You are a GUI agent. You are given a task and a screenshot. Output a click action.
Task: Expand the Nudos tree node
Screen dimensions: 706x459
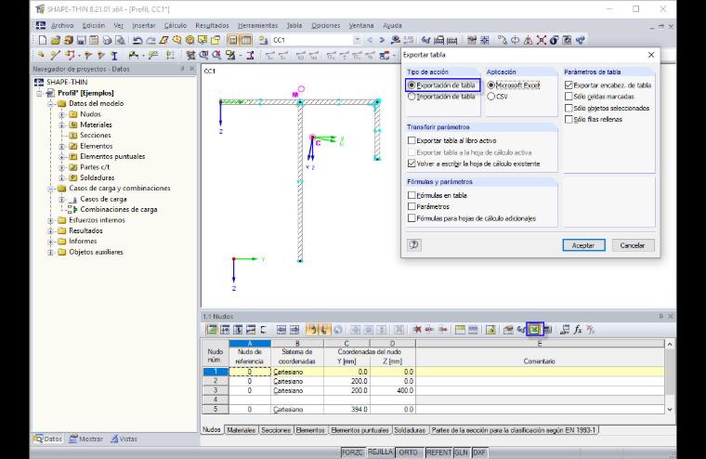click(x=61, y=114)
